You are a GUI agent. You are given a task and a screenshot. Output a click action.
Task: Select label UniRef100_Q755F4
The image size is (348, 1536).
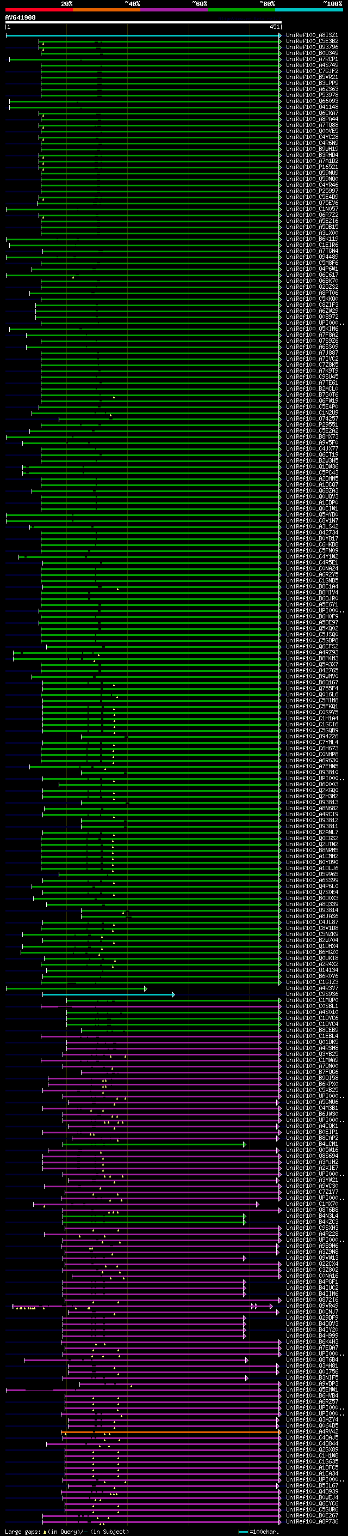(312, 688)
